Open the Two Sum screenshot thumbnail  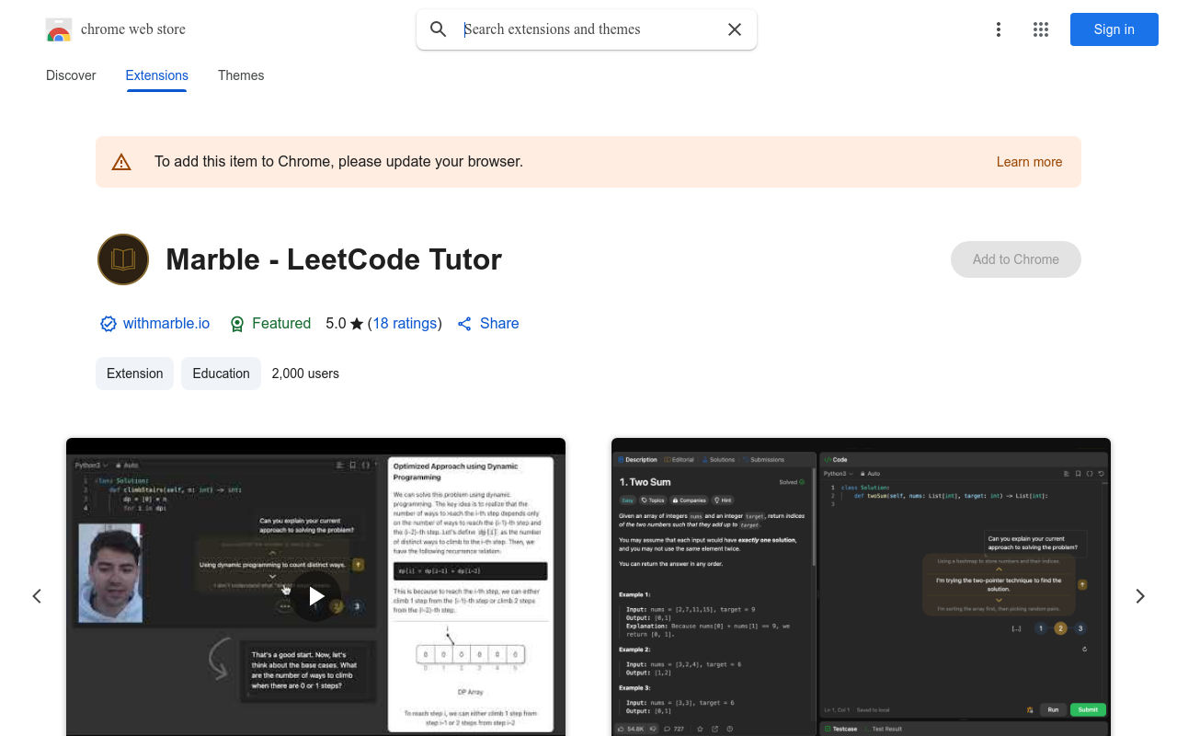pyautogui.click(x=861, y=587)
